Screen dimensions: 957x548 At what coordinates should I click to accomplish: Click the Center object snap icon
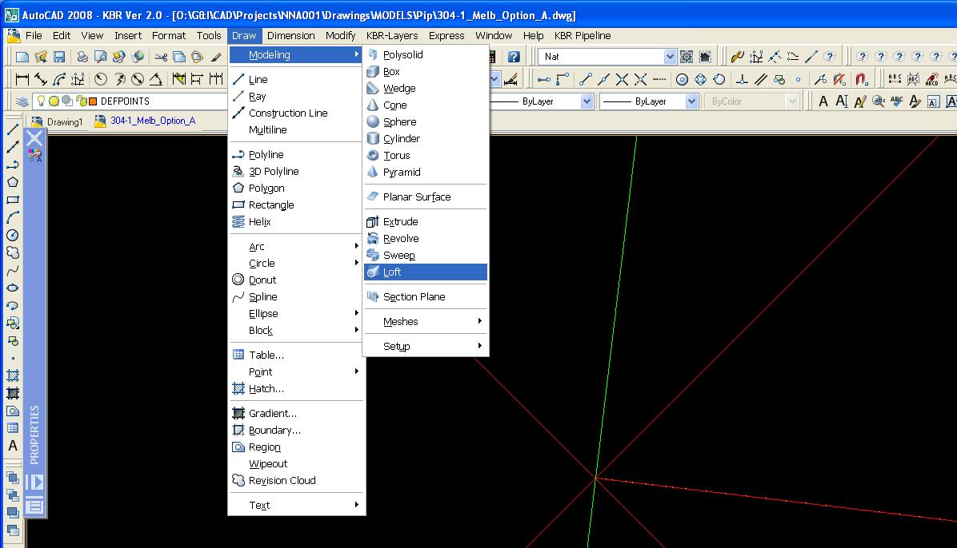click(683, 79)
